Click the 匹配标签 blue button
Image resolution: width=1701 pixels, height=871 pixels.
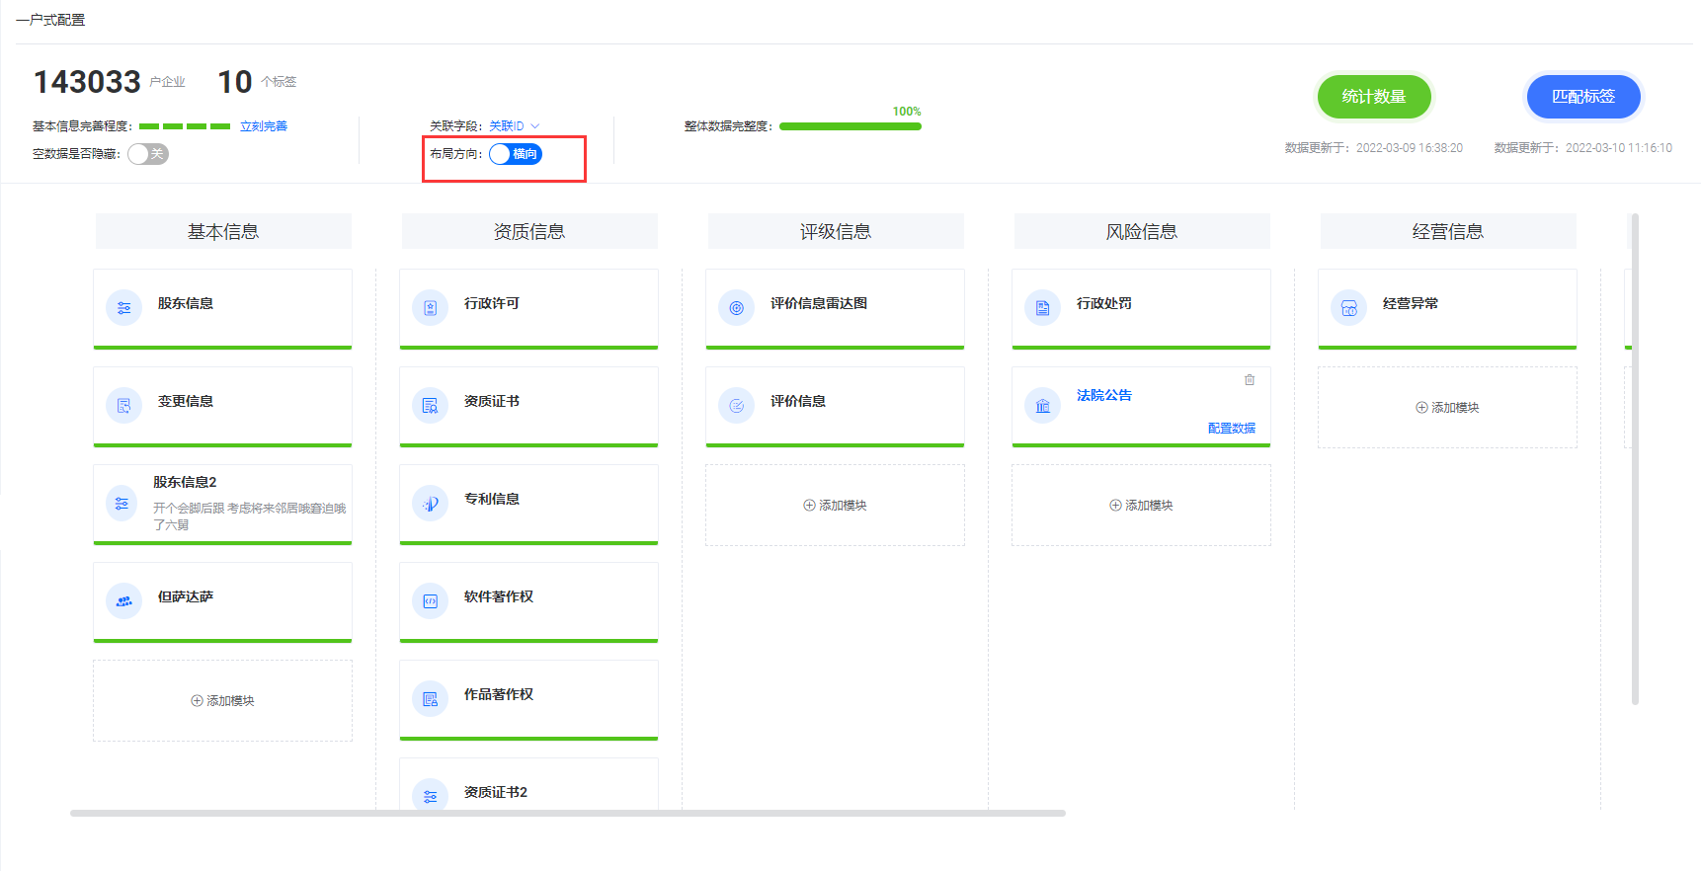click(x=1583, y=97)
